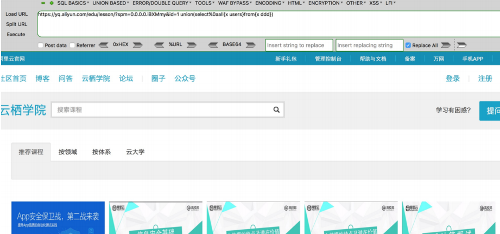Click 管理控制台 in top bar
This screenshot has width=500, height=234.
point(328,59)
